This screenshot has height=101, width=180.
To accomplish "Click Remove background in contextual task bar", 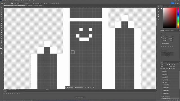I will pyautogui.click(x=79, y=88).
